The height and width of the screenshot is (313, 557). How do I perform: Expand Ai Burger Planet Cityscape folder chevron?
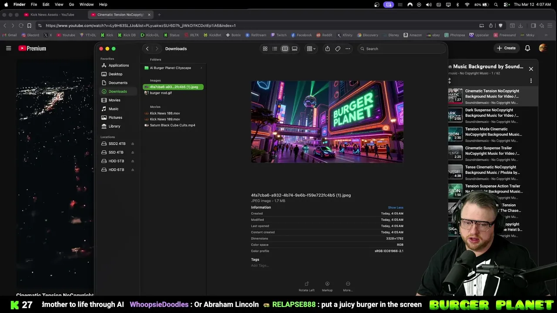tap(201, 68)
